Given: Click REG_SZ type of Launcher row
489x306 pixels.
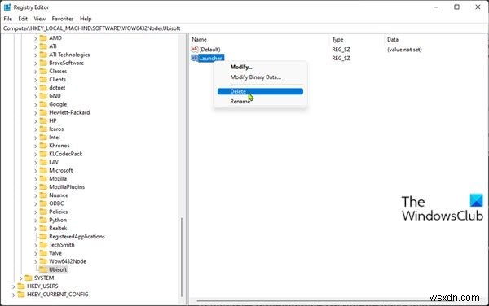Looking at the screenshot, I should pos(341,58).
